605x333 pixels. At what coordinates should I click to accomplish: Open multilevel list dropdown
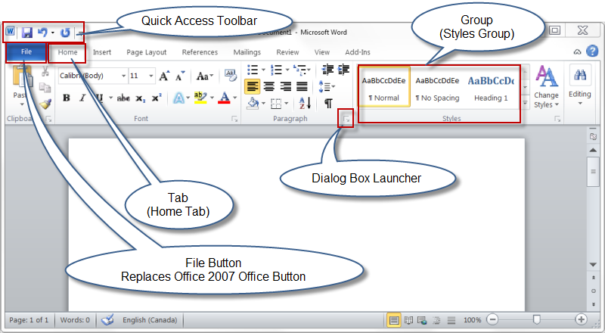pos(309,70)
